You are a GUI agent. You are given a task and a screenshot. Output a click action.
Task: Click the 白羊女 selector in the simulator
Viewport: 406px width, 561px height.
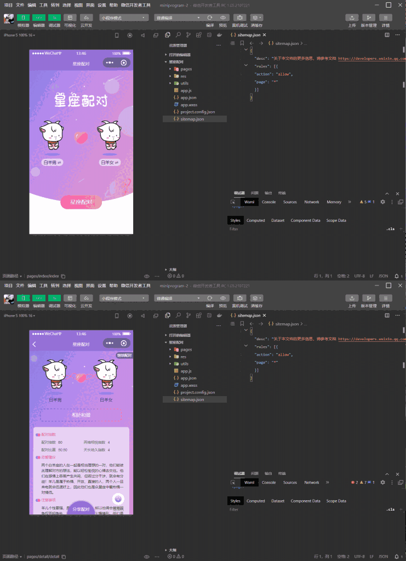pos(110,162)
